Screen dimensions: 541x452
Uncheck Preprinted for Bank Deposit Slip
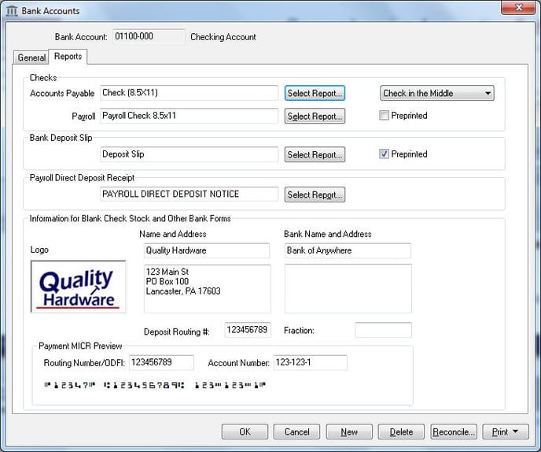(385, 154)
